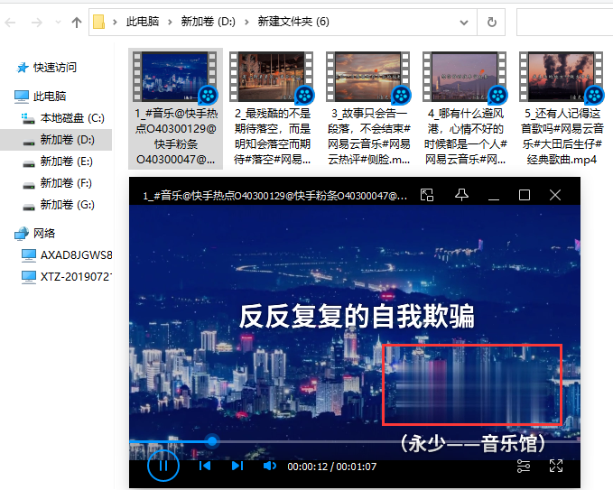Open the address bar history dropdown
The width and height of the screenshot is (613, 490).
[464, 23]
